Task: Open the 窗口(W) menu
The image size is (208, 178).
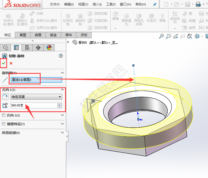Action: tap(125, 4)
